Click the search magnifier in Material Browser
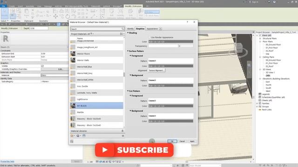298x167 pixels. point(122,29)
